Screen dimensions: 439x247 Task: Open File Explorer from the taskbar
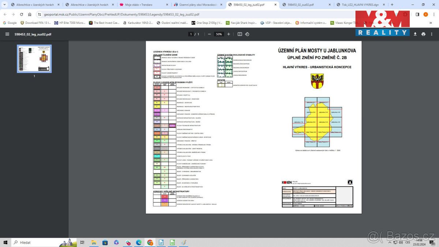pos(94,242)
